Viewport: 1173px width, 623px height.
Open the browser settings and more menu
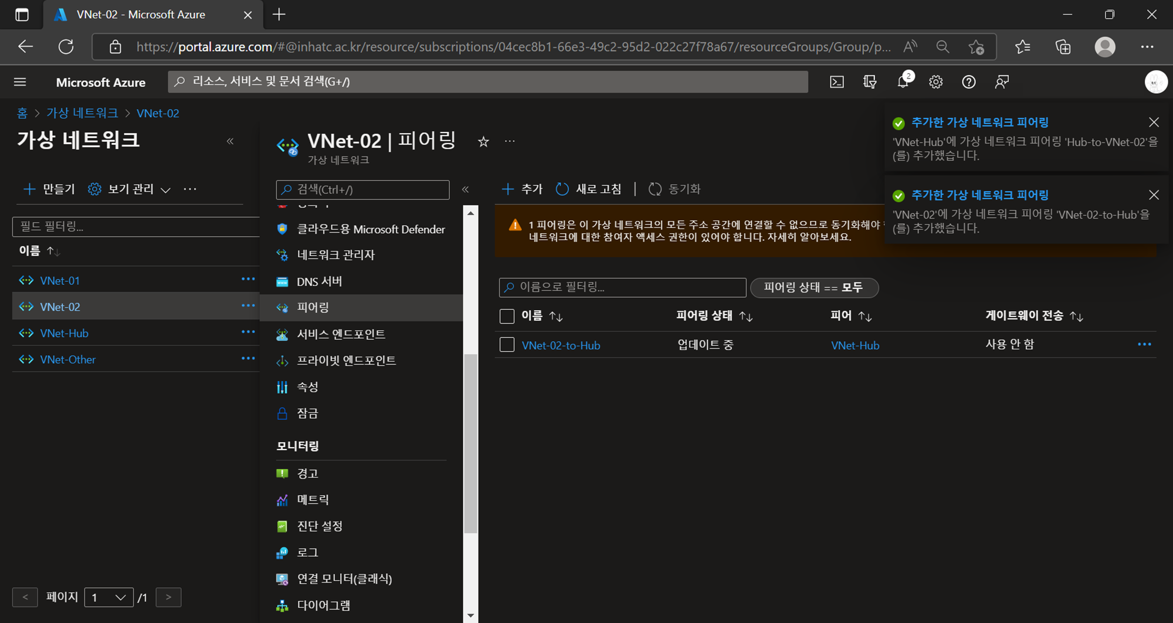pyautogui.click(x=1147, y=47)
